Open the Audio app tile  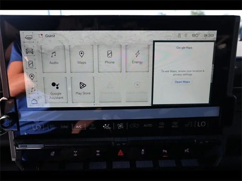[54, 59]
